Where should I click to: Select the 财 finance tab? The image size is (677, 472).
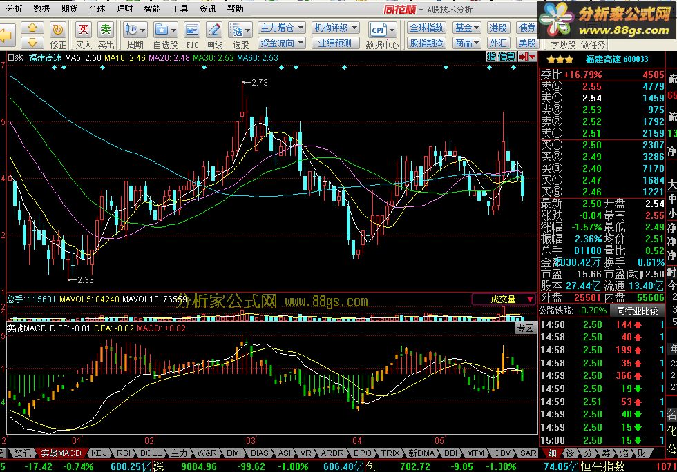click(x=642, y=453)
